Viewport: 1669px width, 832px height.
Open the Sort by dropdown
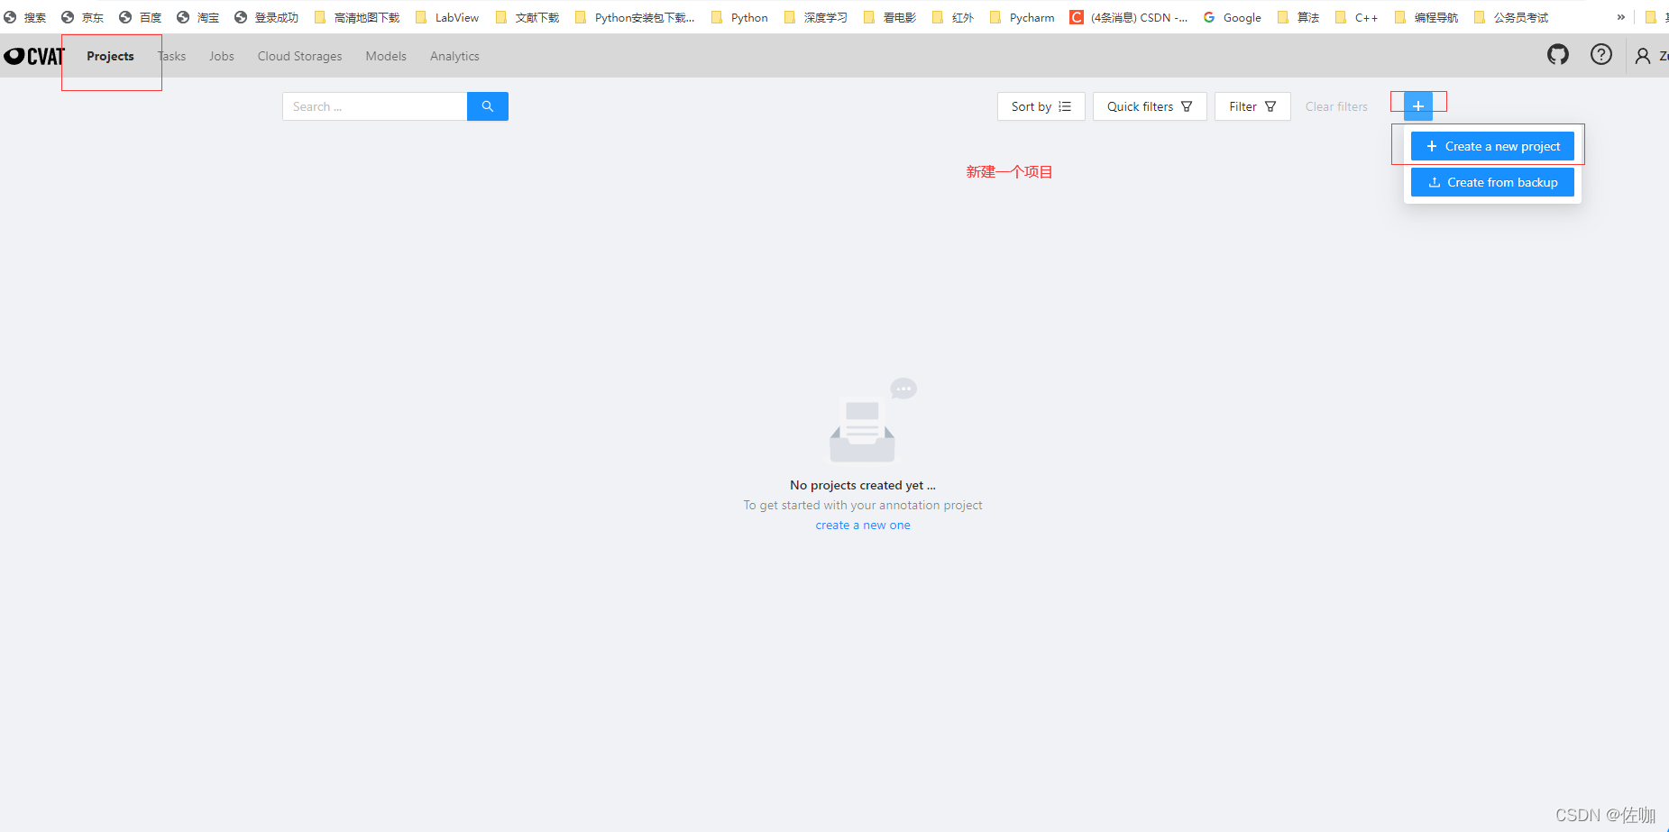tap(1041, 106)
